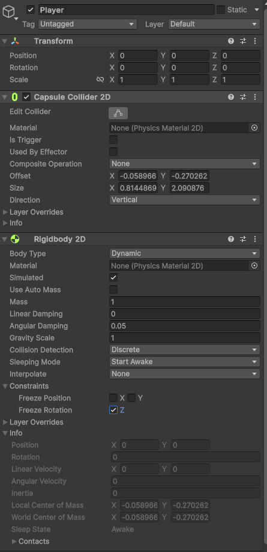Open Transform component more options menu
Screen dimensions: 267x552
[255, 41]
